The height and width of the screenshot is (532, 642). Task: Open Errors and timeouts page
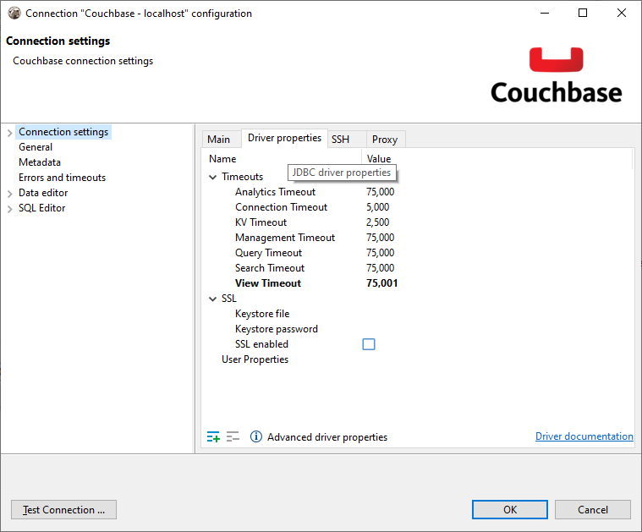tap(63, 178)
